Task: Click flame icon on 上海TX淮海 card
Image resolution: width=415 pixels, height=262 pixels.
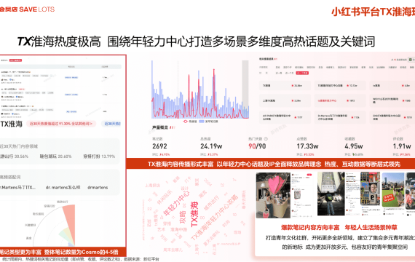Action: [293, 101]
